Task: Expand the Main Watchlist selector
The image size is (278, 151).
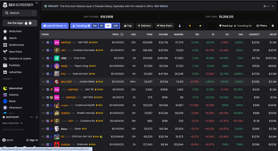Action: 12,123
